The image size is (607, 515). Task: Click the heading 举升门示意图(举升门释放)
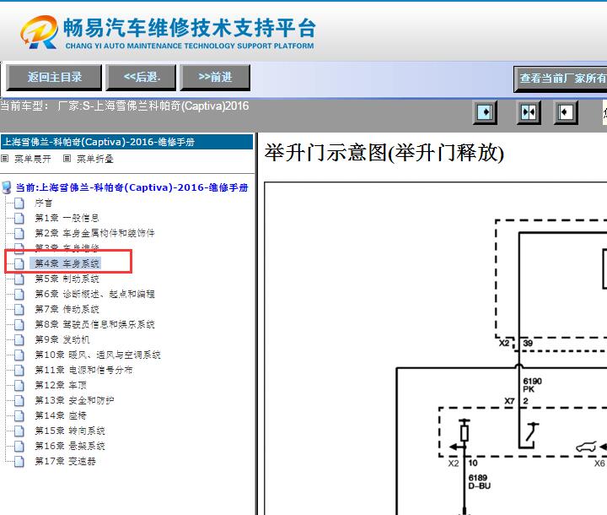tap(384, 153)
